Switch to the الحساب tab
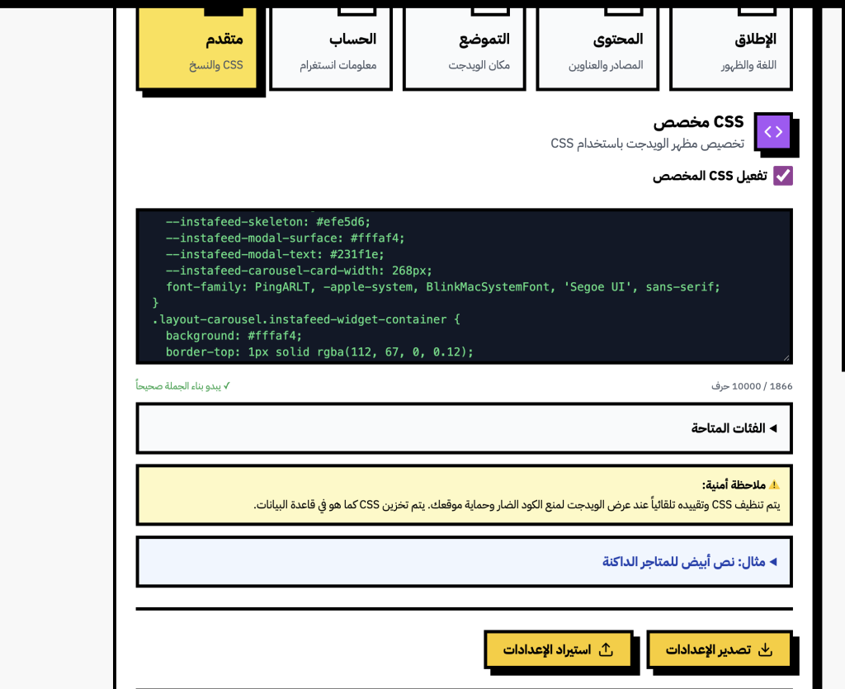The height and width of the screenshot is (689, 845). tap(330, 49)
